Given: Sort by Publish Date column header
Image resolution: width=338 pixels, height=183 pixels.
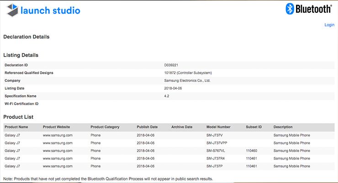Looking at the screenshot, I should (147, 127).
